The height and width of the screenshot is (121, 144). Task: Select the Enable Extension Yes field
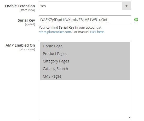point(85,6)
